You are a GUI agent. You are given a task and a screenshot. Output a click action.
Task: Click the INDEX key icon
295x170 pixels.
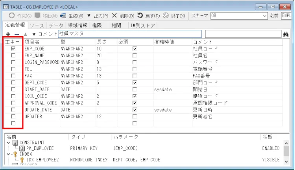point(15,154)
